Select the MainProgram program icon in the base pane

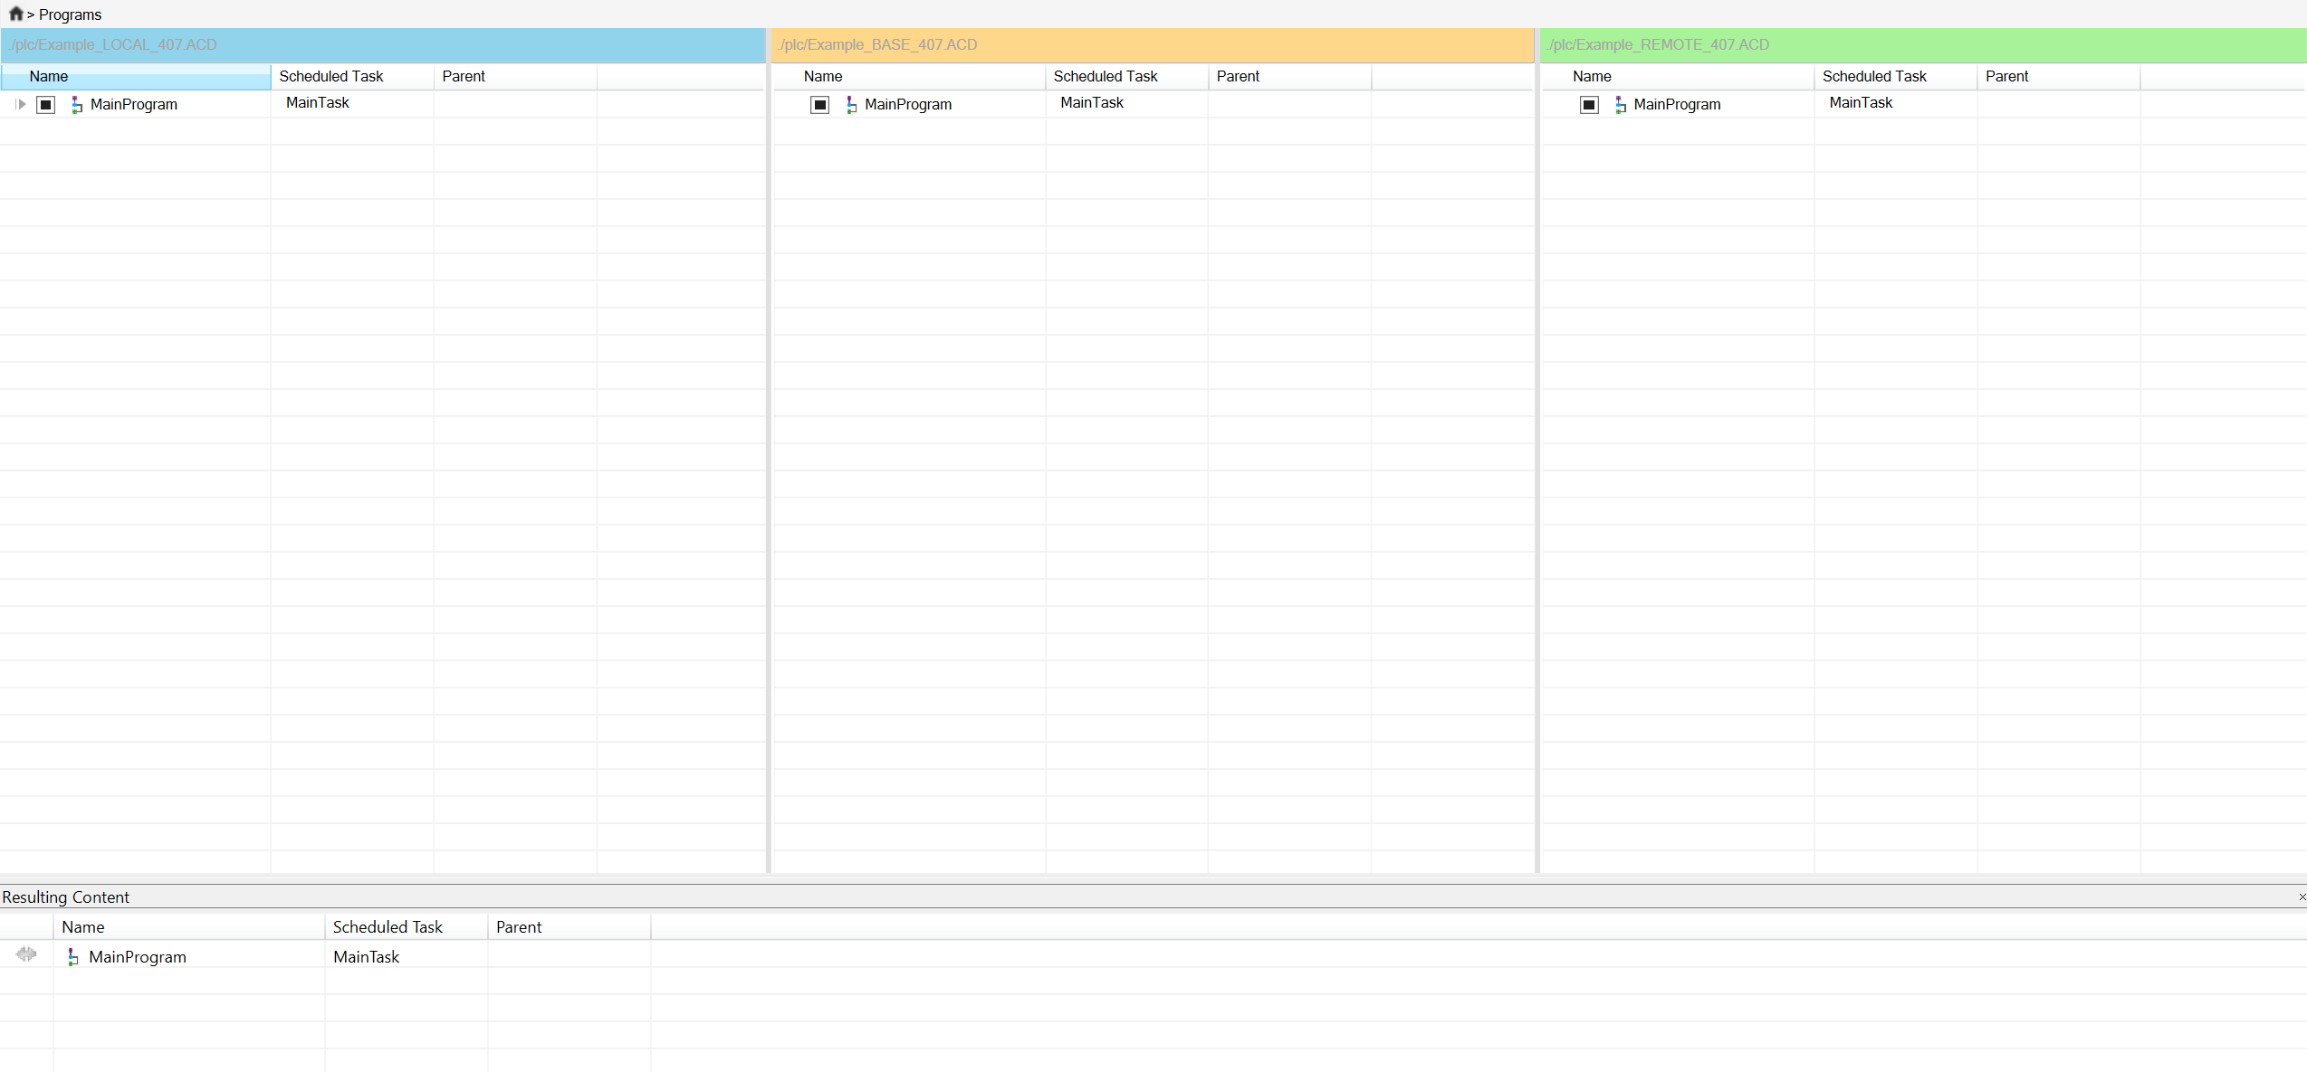coord(850,104)
